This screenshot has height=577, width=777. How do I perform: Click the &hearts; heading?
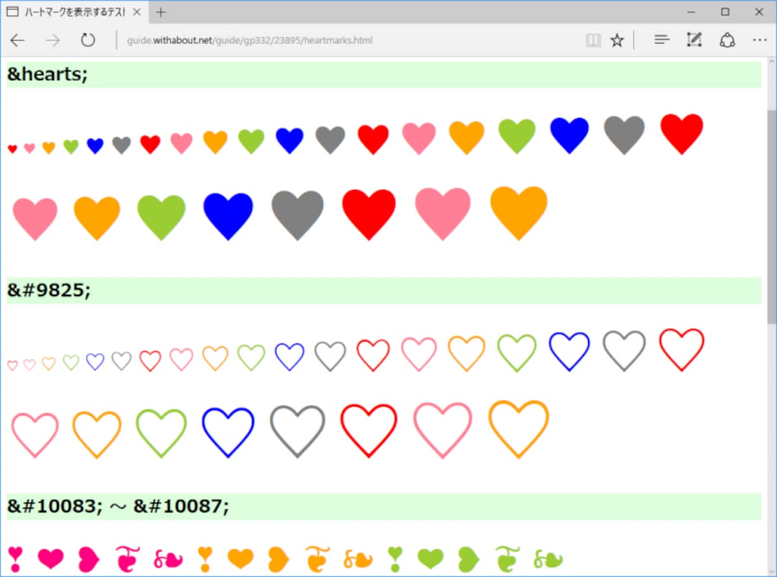pos(384,74)
